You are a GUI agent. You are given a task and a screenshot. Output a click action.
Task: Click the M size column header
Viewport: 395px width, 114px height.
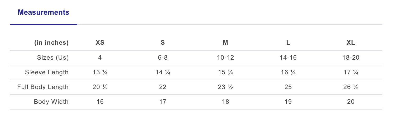[x=225, y=43]
